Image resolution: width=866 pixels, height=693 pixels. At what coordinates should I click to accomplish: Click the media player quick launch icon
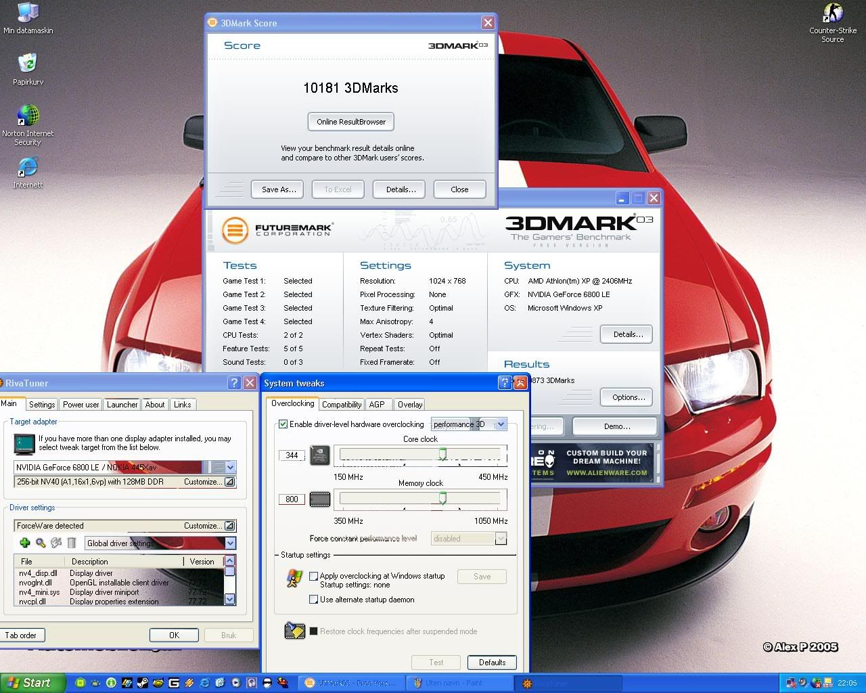pyautogui.click(x=235, y=683)
